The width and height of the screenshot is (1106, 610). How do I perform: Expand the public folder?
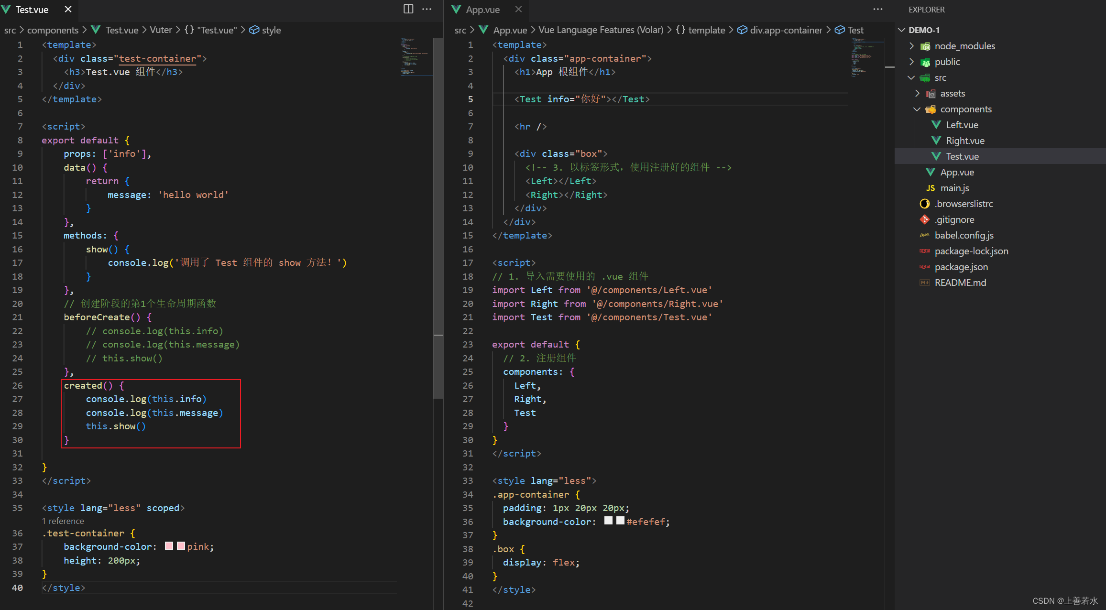911,62
